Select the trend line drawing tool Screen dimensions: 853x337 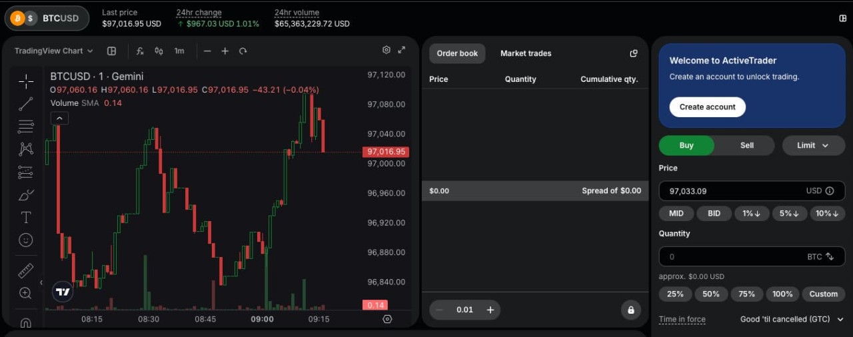pyautogui.click(x=26, y=104)
